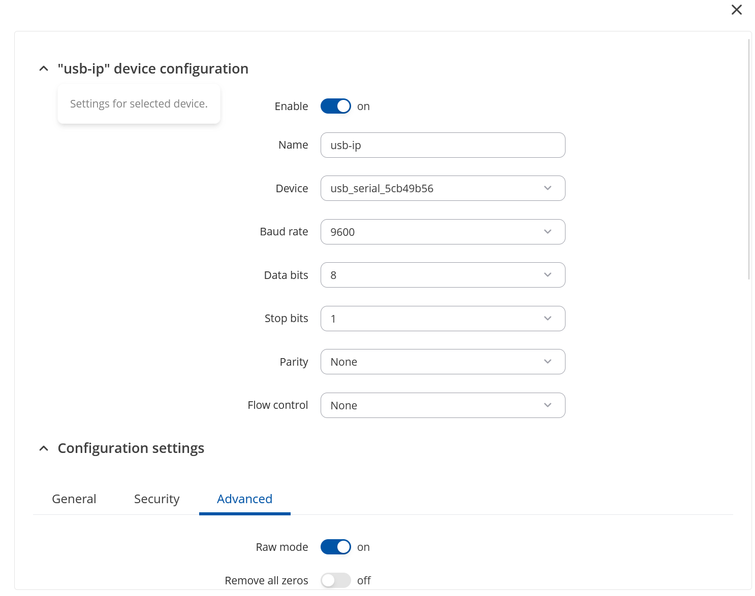The width and height of the screenshot is (755, 596).
Task: Select the Advanced tab
Action: coord(244,499)
